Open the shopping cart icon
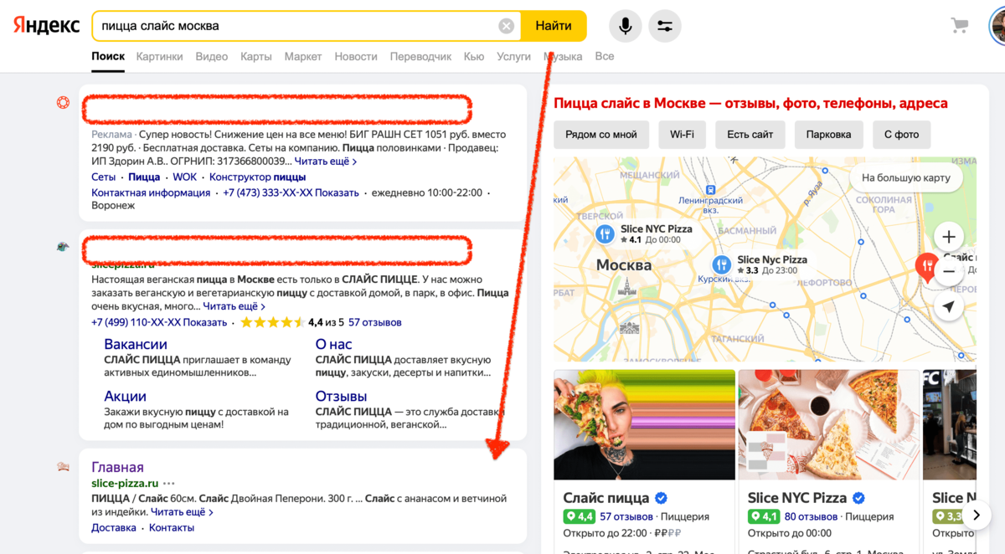Viewport: 1005px width, 554px height. point(960,25)
